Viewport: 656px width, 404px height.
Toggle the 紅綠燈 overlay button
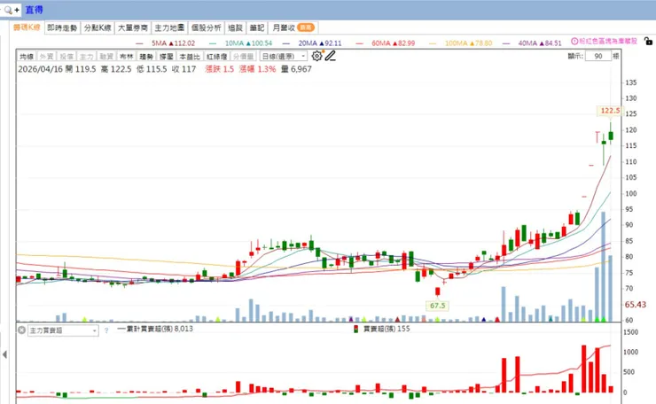[x=216, y=56]
